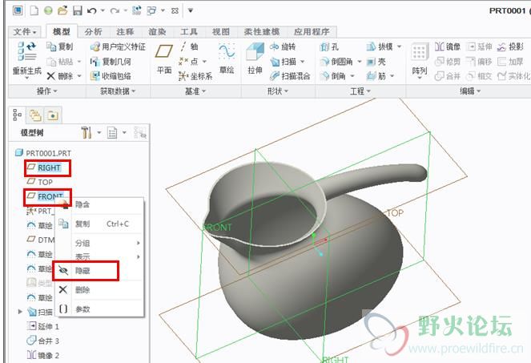Select the 坐标系 (Coordinate System) tool
Viewport: 531px width, 363px height.
click(x=195, y=76)
